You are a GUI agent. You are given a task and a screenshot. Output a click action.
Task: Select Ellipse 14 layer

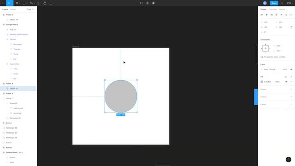click(18, 19)
